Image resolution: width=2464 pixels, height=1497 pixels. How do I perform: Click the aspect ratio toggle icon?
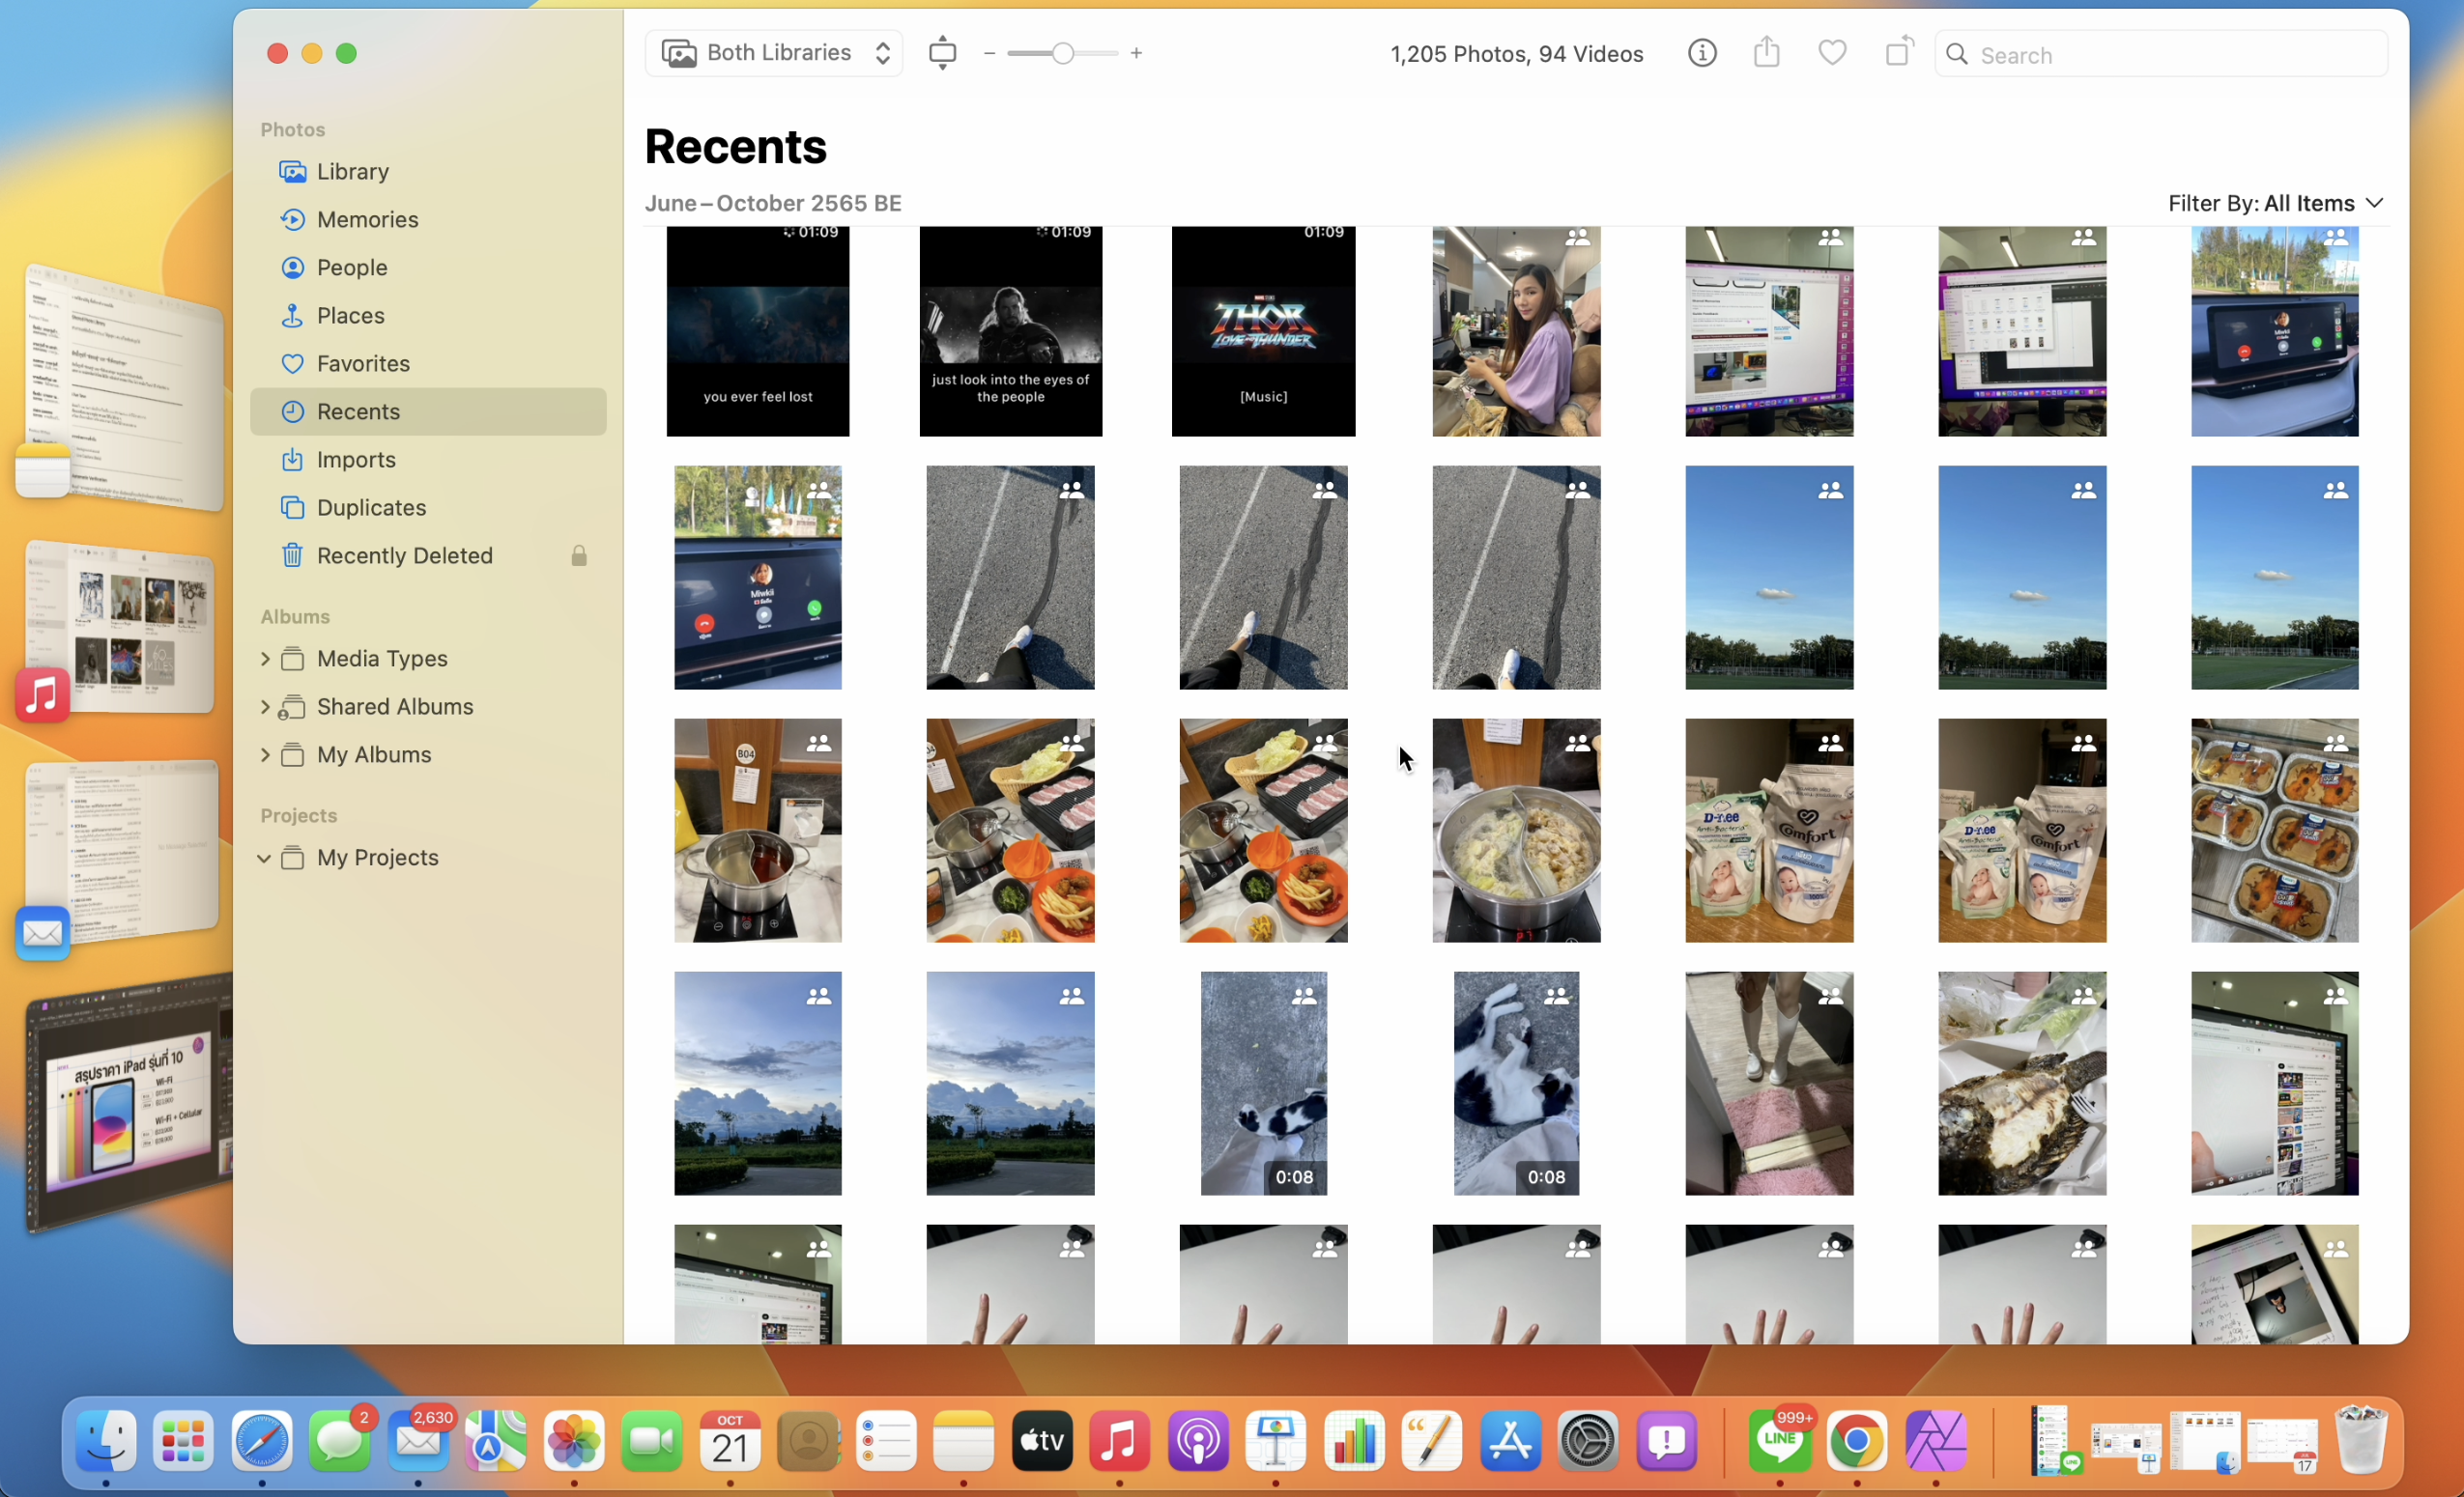pos(942,53)
